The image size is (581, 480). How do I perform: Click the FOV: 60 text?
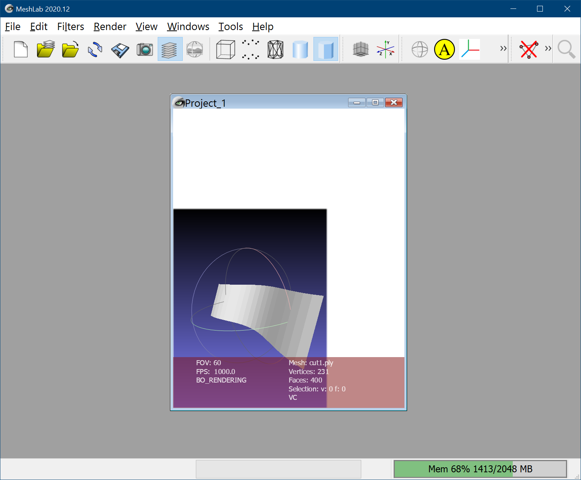click(x=209, y=363)
